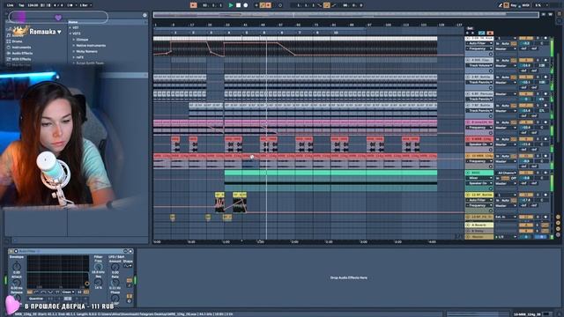Image resolution: width=564 pixels, height=317 pixels.
Task: Open the Mixer device chooser on green track
Action: [479, 178]
